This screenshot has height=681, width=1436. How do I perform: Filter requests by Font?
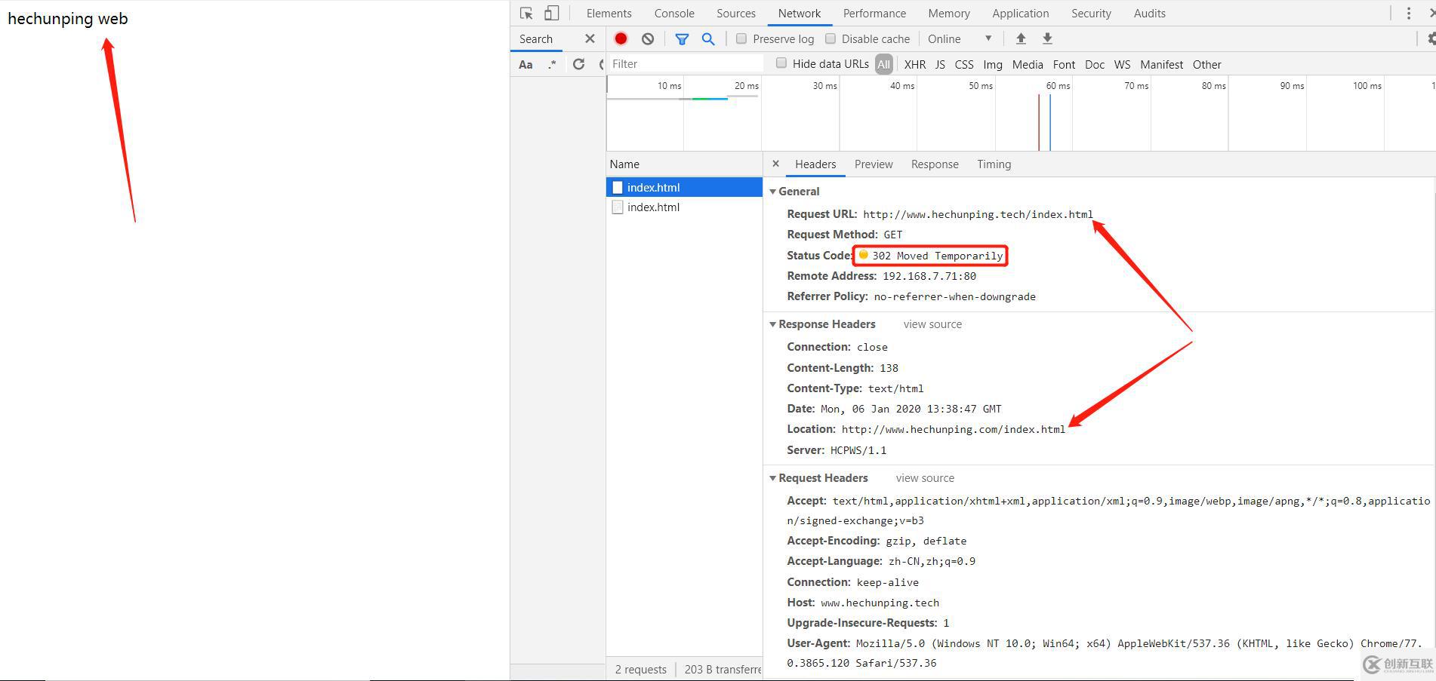(1064, 64)
